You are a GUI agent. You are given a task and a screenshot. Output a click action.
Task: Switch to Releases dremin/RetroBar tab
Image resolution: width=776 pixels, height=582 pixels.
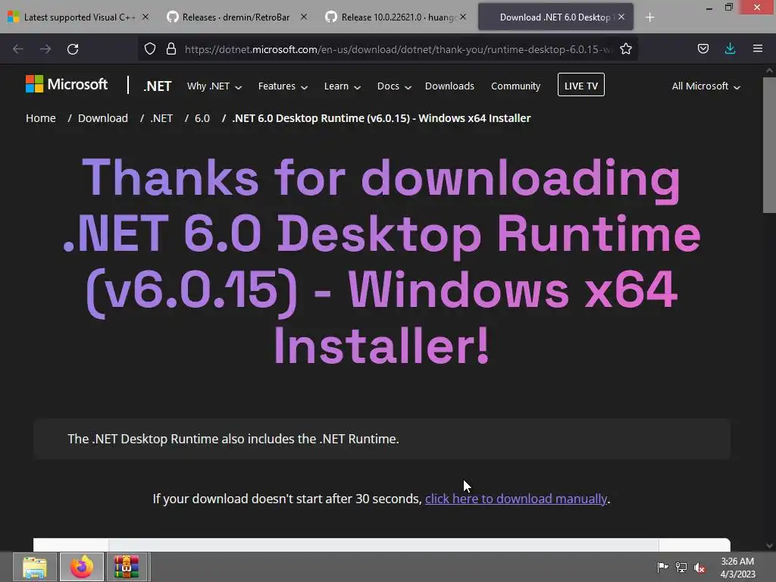point(237,17)
